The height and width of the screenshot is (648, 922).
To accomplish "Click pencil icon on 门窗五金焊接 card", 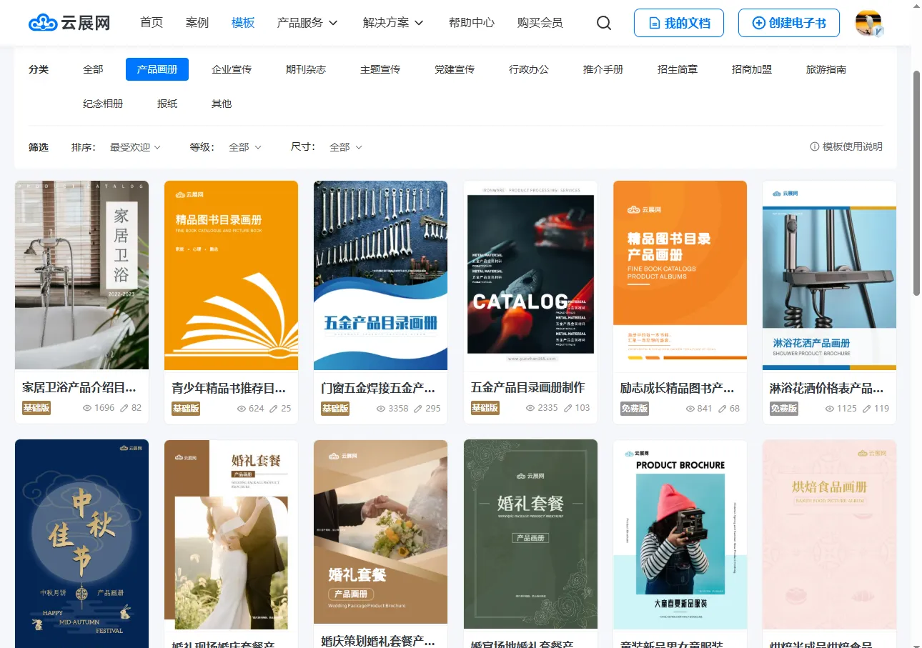I will 417,409.
